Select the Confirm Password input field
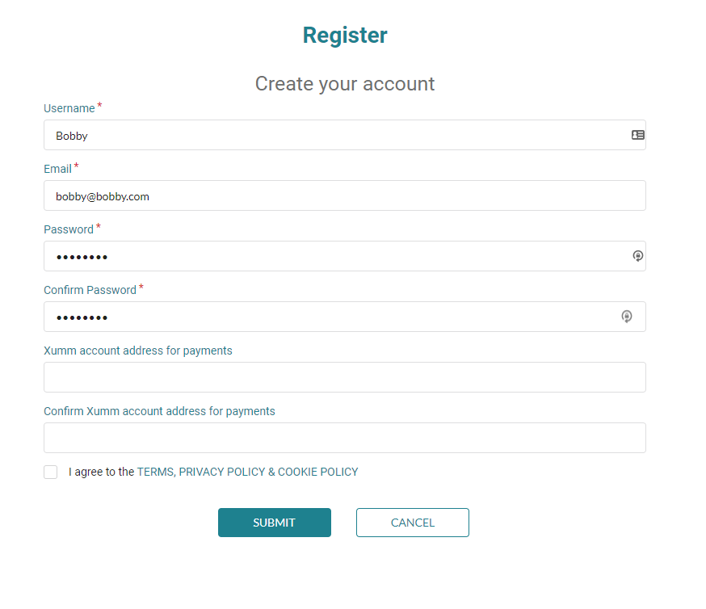The width and height of the screenshot is (706, 609). [x=344, y=317]
